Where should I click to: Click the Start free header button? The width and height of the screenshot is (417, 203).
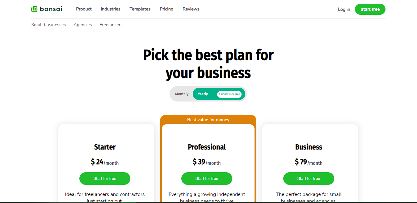click(370, 9)
